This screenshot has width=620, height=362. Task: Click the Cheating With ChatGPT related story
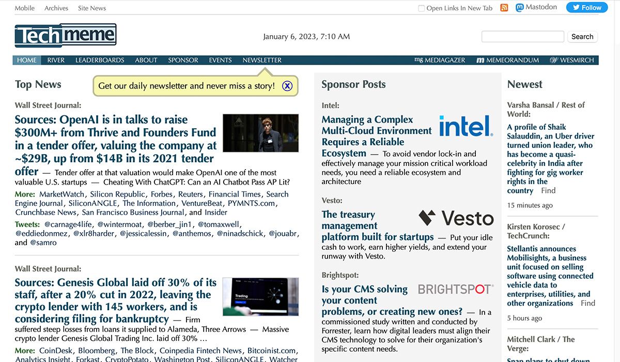[x=196, y=182]
